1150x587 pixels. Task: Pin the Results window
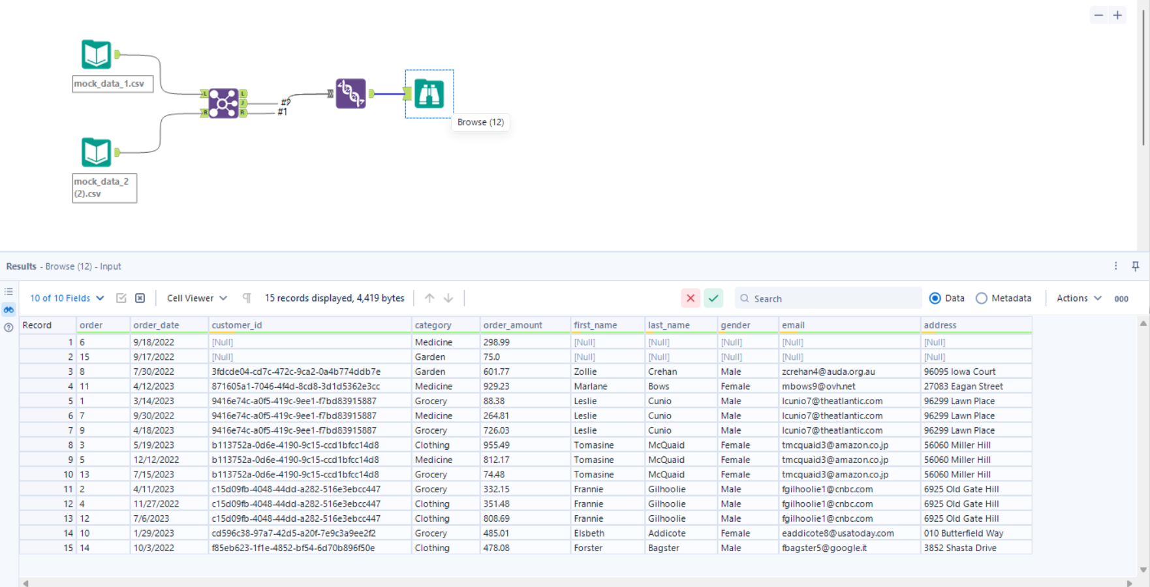click(1135, 266)
